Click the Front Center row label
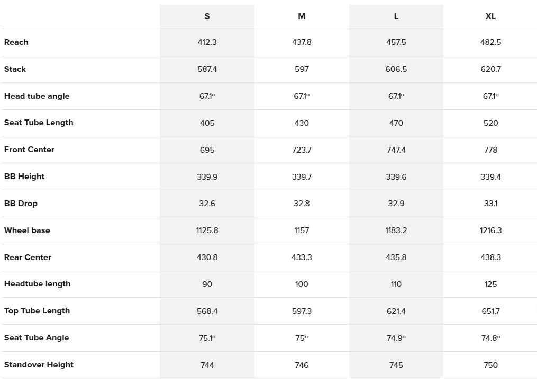 coord(29,150)
